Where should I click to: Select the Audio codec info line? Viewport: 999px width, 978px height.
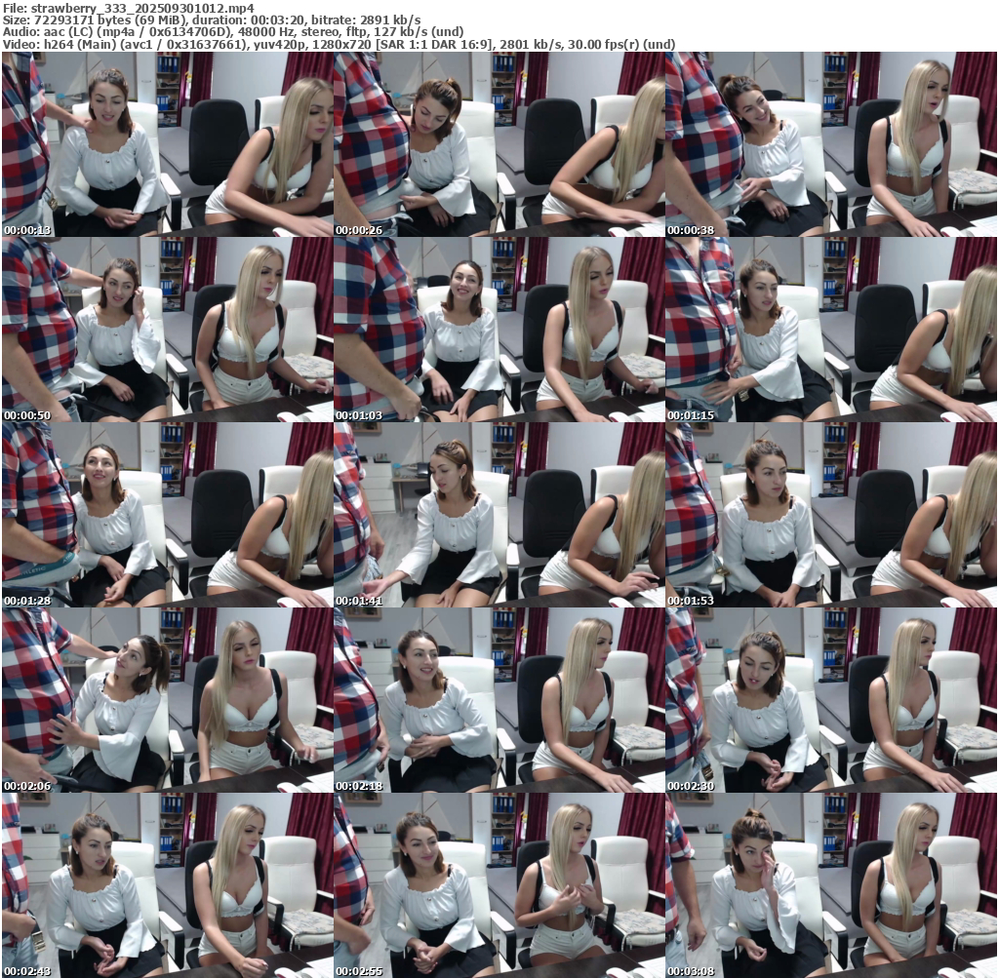tap(232, 32)
